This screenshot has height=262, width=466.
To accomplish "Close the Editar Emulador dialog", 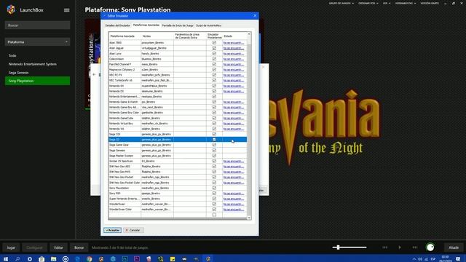I will pyautogui.click(x=255, y=15).
